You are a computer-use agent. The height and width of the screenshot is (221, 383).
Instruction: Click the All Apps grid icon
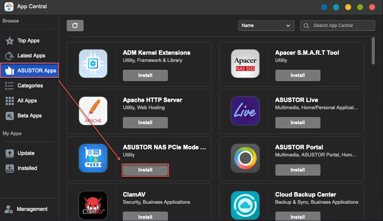9,101
